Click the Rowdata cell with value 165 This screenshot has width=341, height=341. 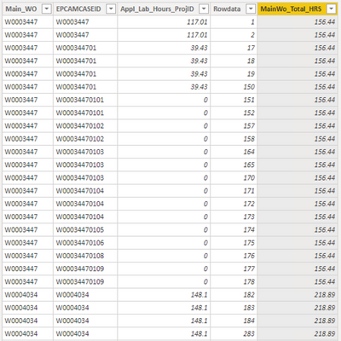tap(234, 165)
